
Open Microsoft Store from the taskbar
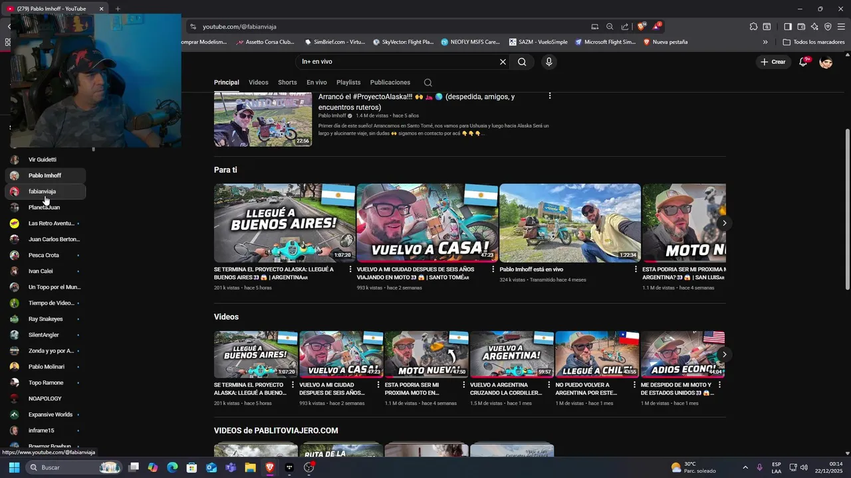191,467
